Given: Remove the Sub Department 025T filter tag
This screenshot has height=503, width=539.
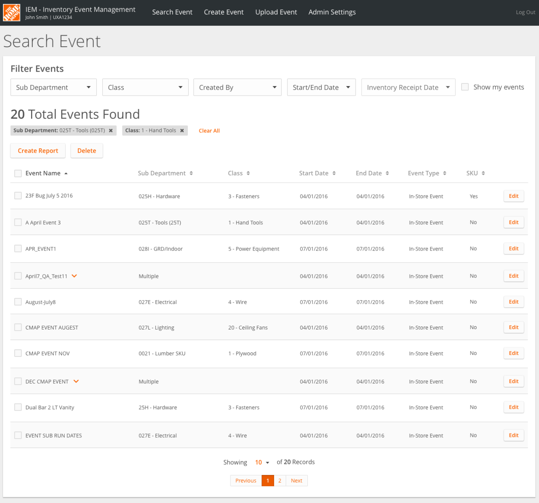Looking at the screenshot, I should 111,131.
